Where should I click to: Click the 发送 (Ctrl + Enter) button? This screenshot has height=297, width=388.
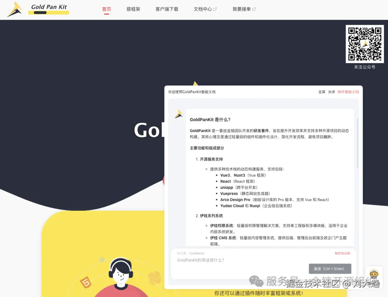pyautogui.click(x=330, y=269)
